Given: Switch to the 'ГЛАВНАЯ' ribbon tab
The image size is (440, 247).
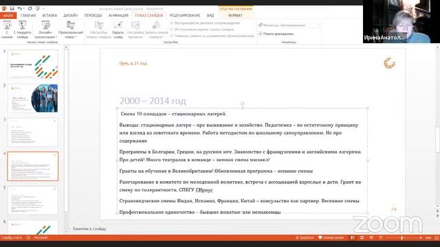Looking at the screenshot, I should point(28,15).
